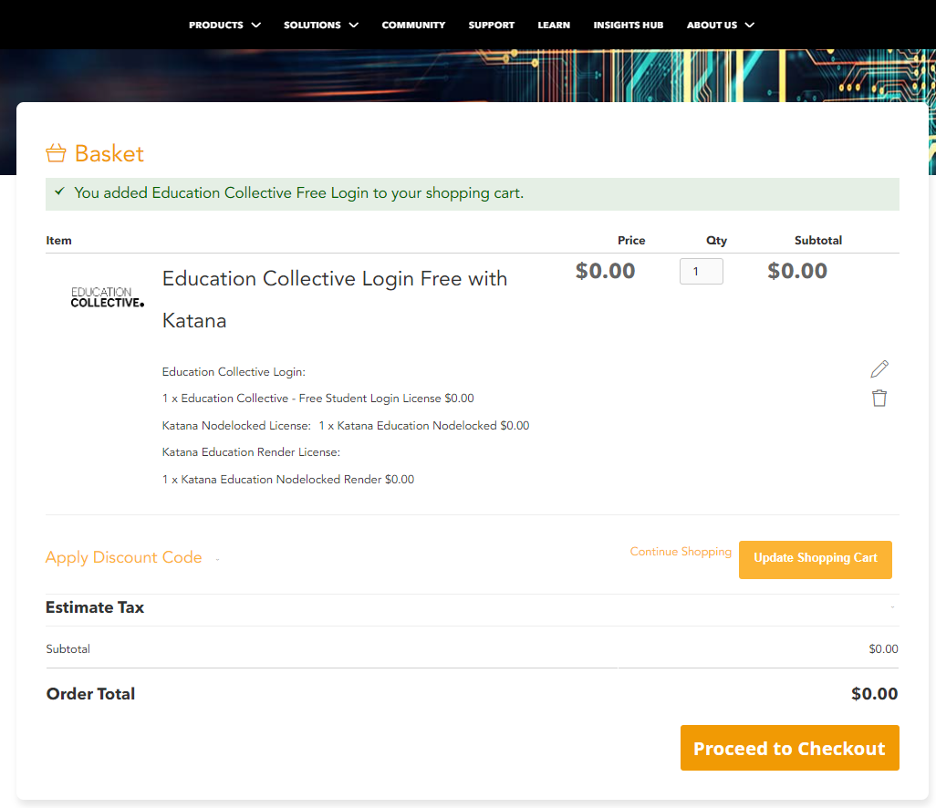Click the Subtotal column header
The width and height of the screenshot is (936, 808).
(x=818, y=241)
